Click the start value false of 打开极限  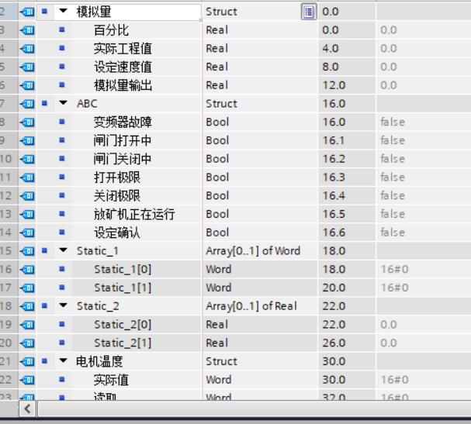point(393,178)
